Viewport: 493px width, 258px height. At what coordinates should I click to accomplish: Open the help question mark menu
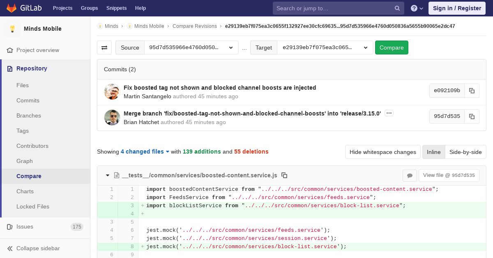pyautogui.click(x=417, y=8)
